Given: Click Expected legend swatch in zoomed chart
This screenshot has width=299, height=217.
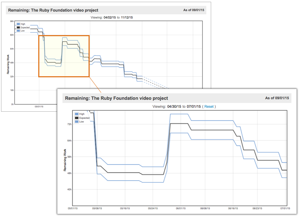Looking at the screenshot, I should [x=77, y=118].
